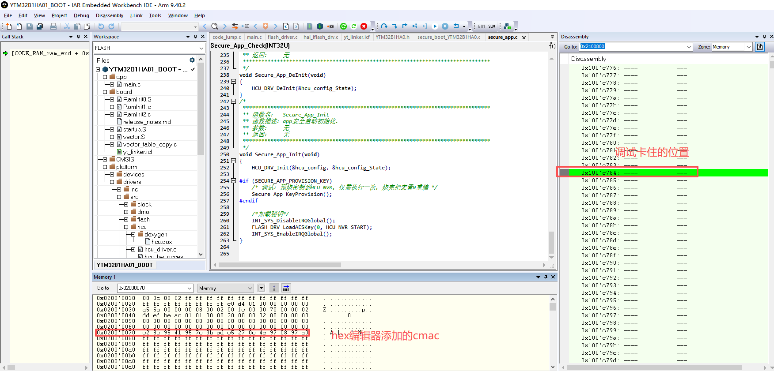Click the Toggle Bookmark toolbar icon

(x=266, y=26)
